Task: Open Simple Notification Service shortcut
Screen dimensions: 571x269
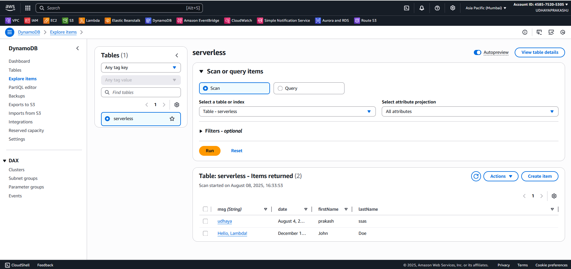Action: [x=284, y=21]
